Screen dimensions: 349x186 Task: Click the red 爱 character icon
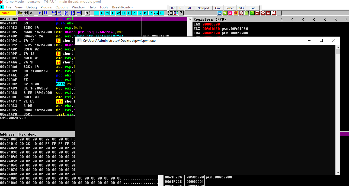pos(263,13)
